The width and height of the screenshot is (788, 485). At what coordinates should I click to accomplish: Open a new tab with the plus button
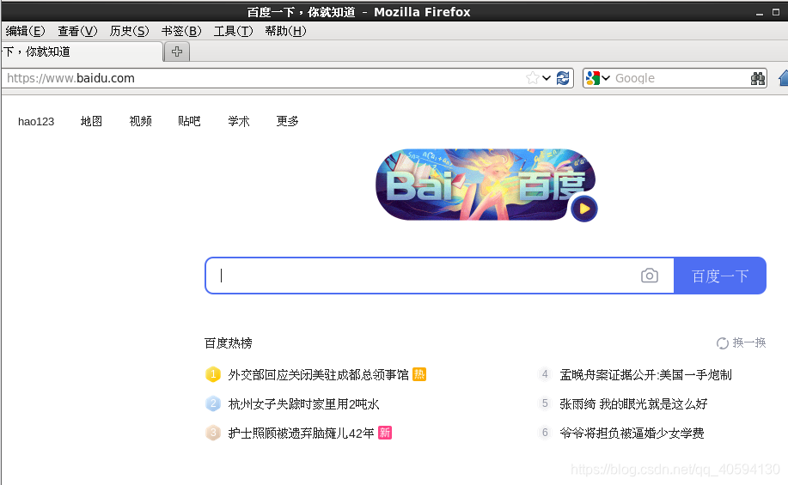click(x=177, y=52)
